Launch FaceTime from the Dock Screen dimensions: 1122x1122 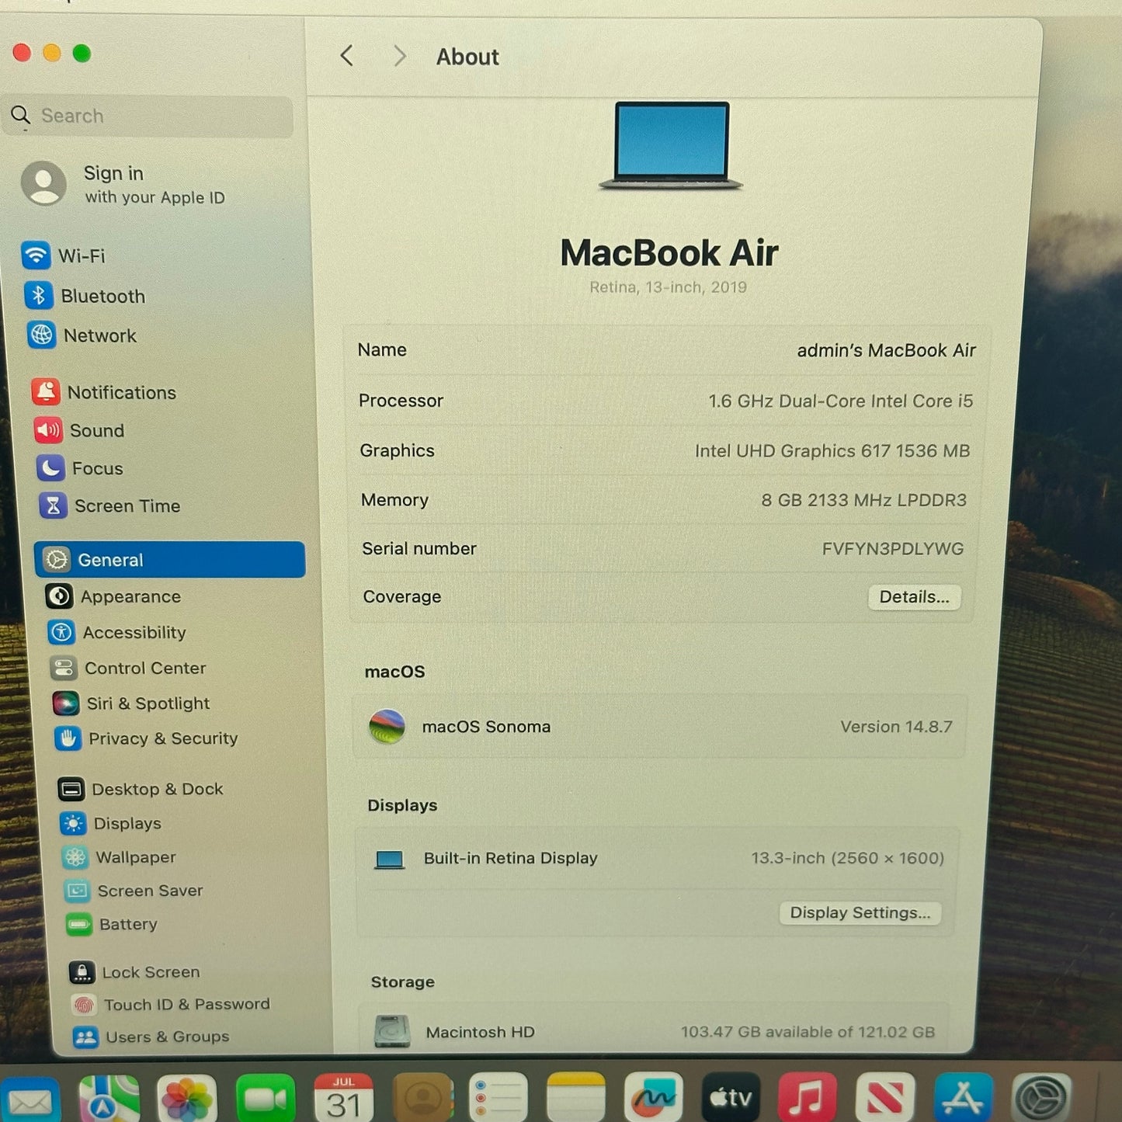coord(266,1099)
